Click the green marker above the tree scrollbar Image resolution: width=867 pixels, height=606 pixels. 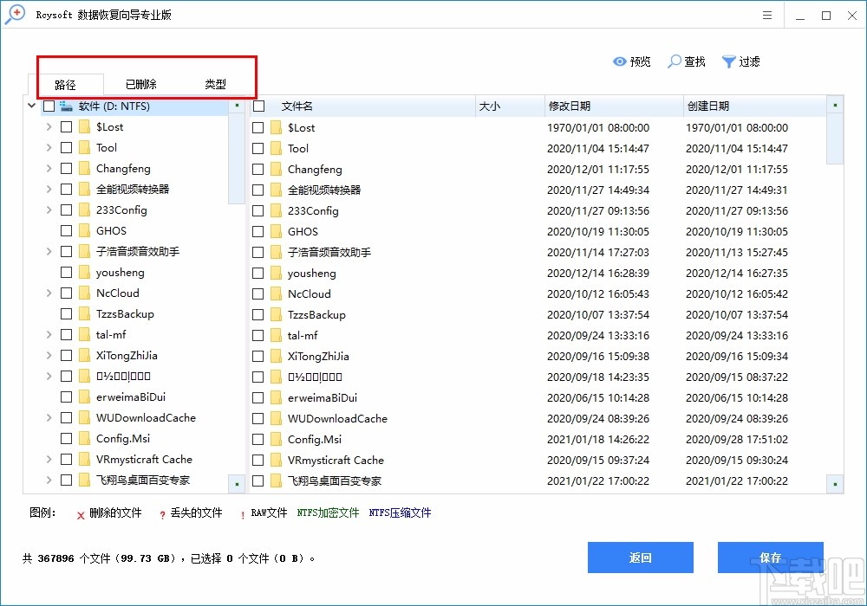pos(237,106)
